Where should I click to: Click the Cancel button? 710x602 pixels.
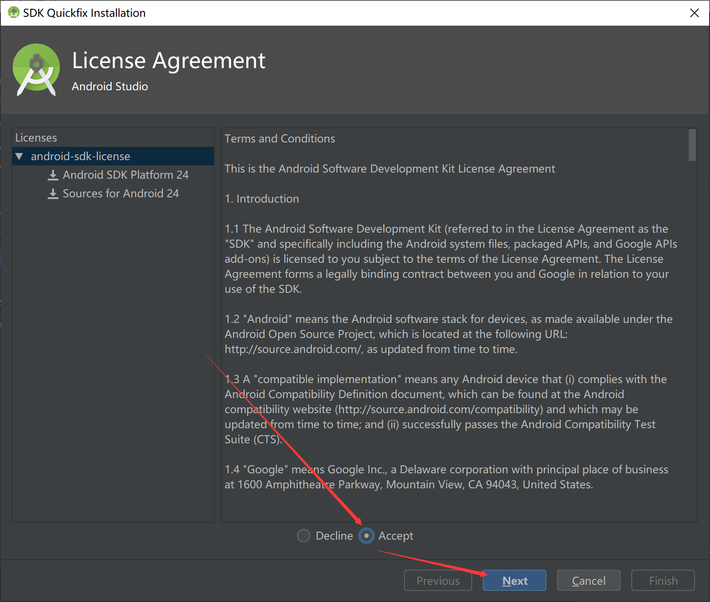pos(588,580)
